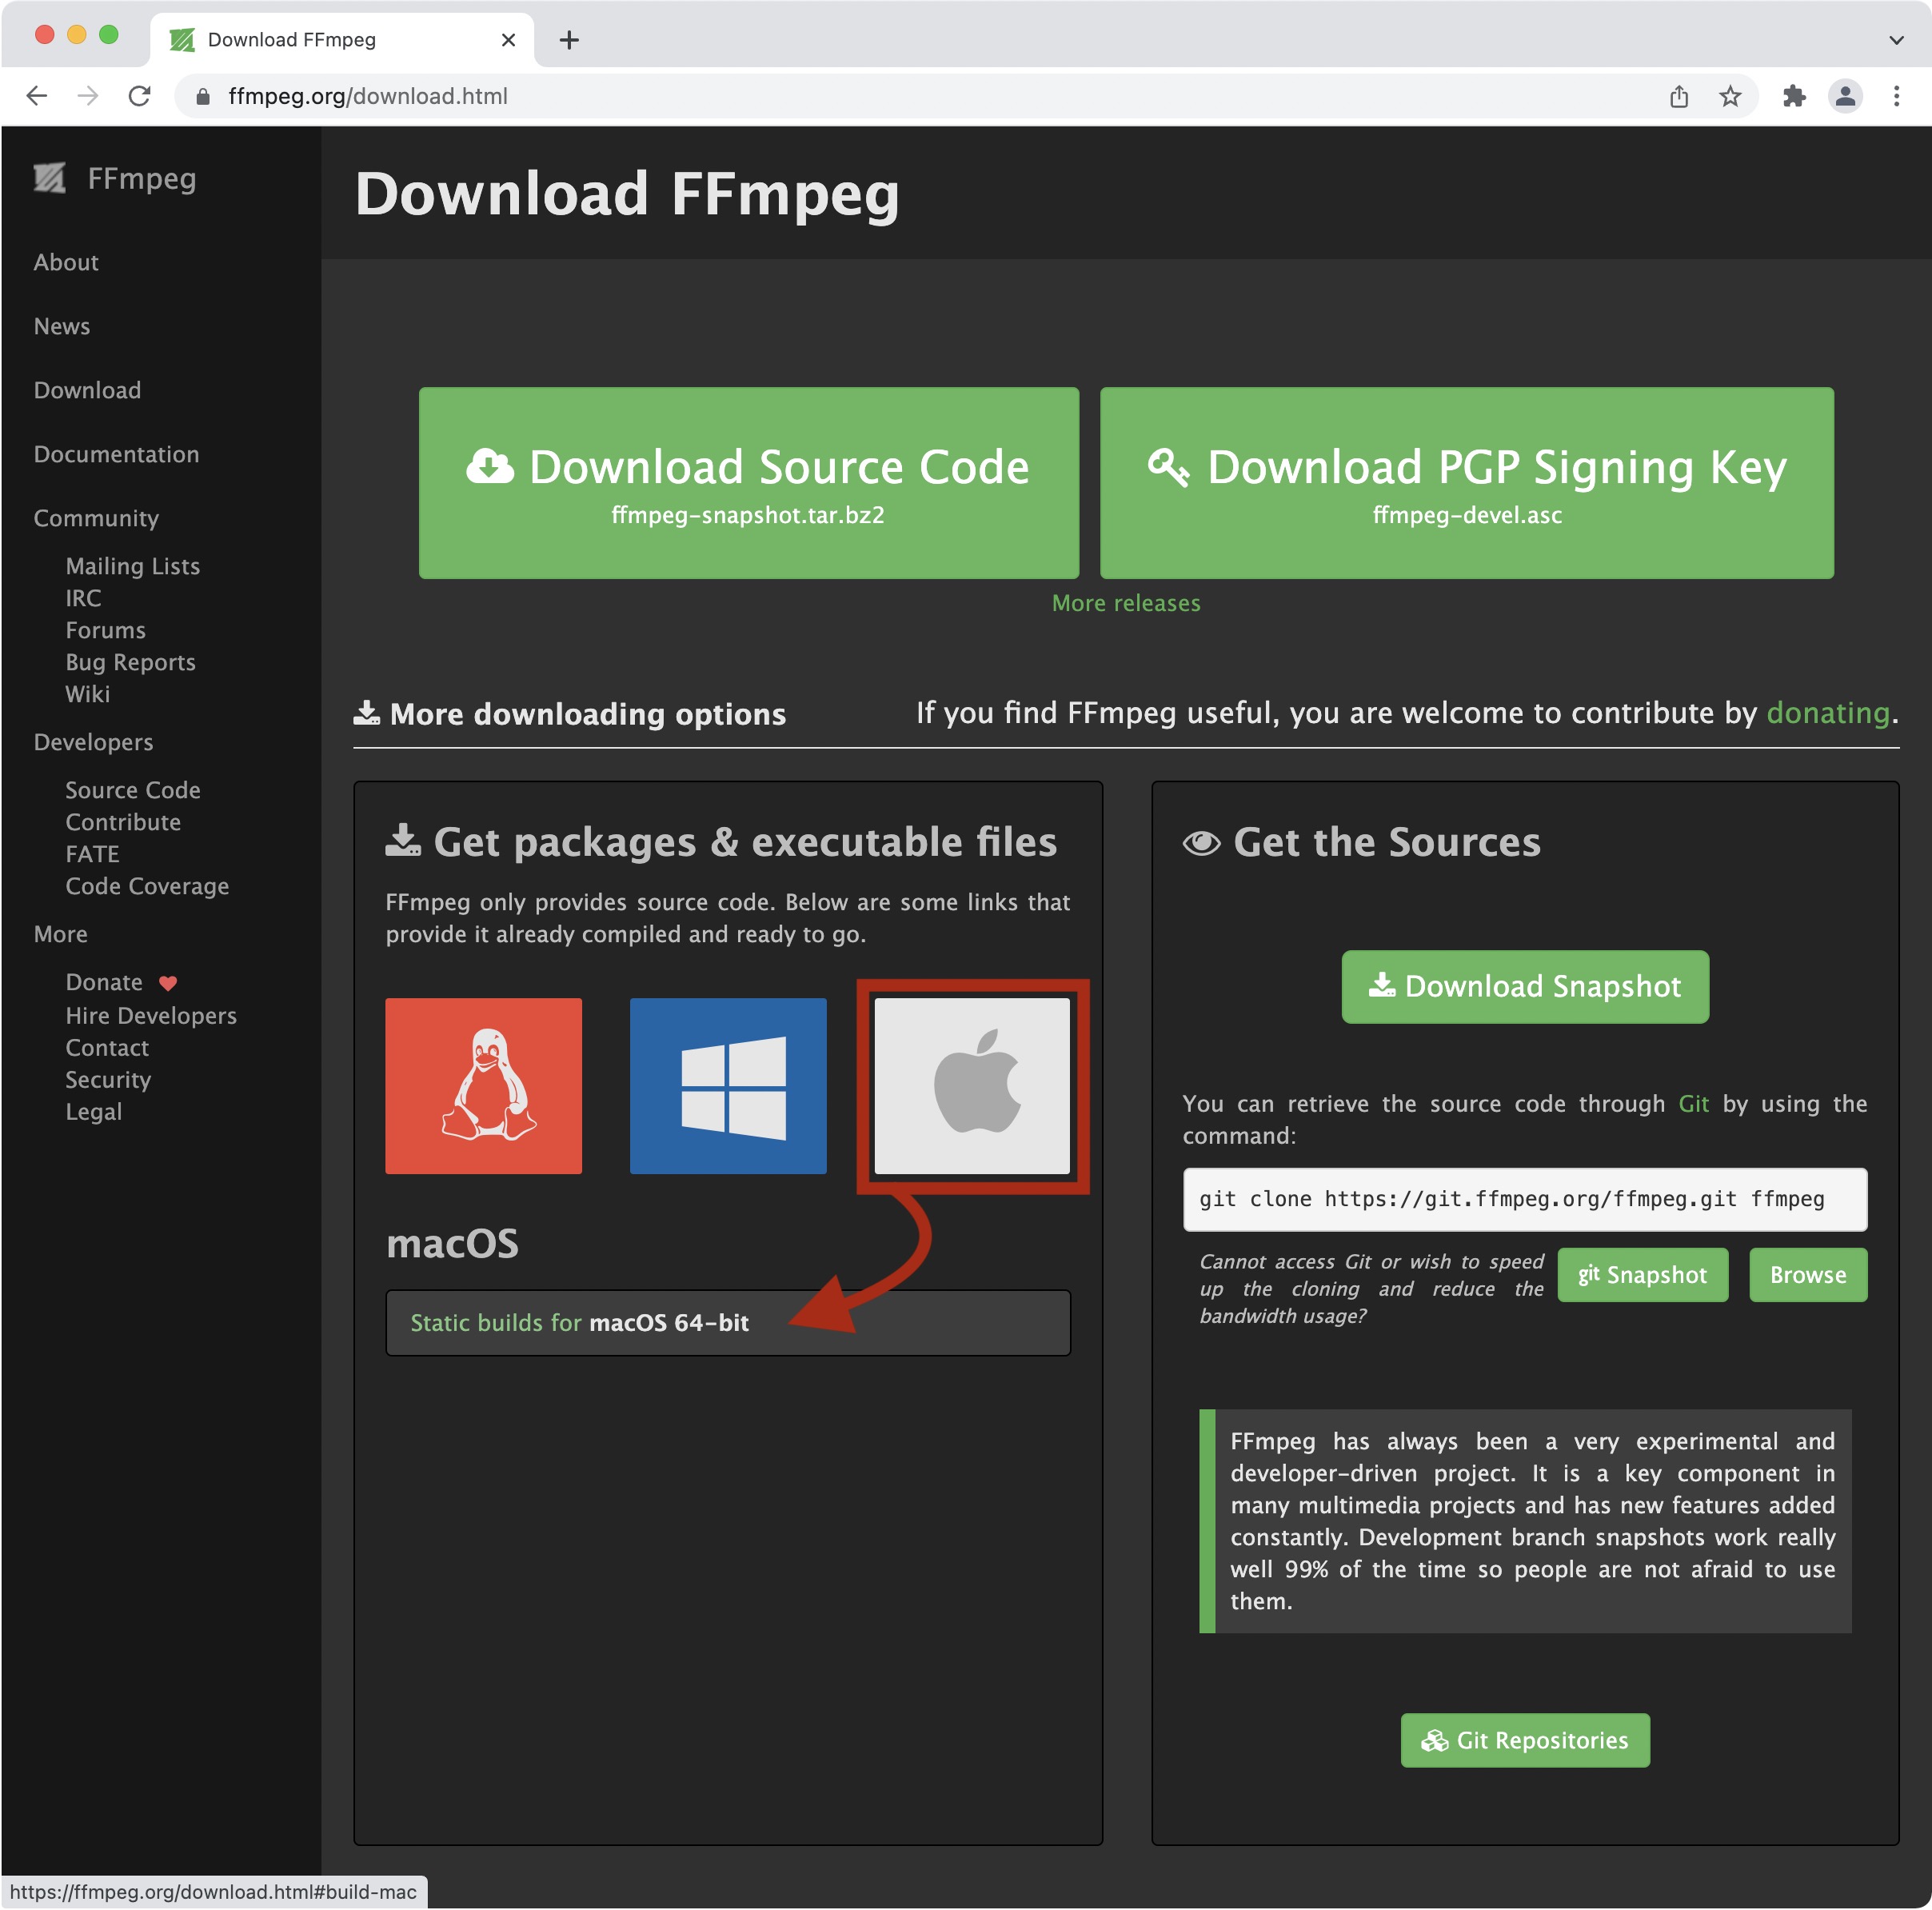Open the Chrome extensions puzzle icon

(1794, 96)
